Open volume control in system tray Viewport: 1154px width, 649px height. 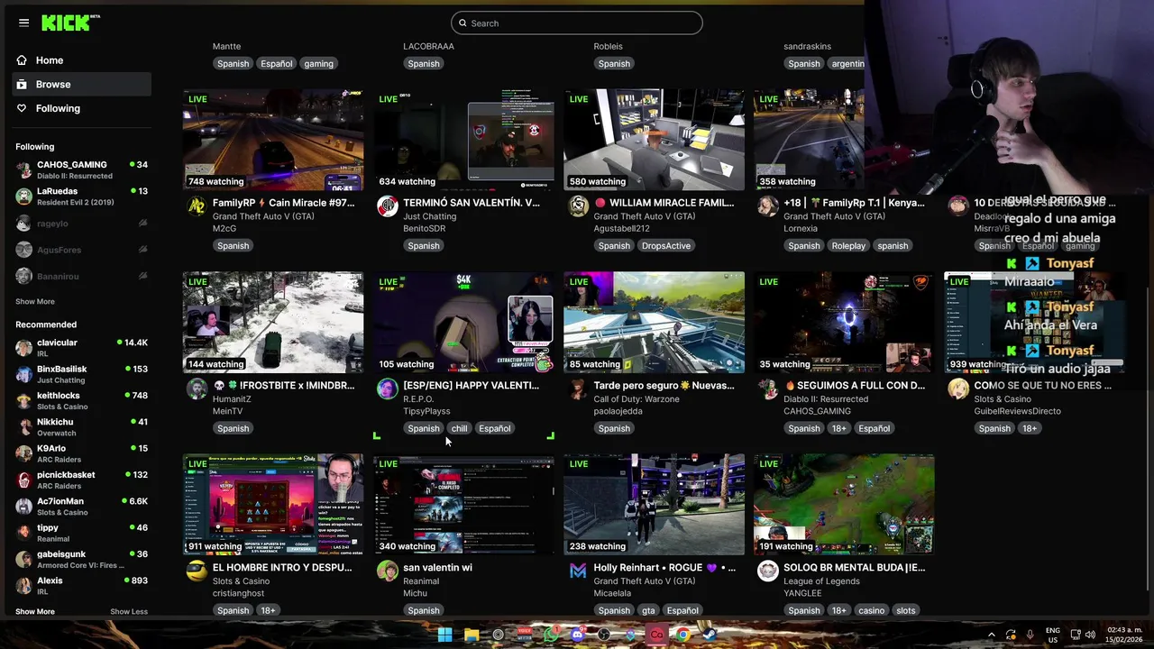pyautogui.click(x=1090, y=635)
